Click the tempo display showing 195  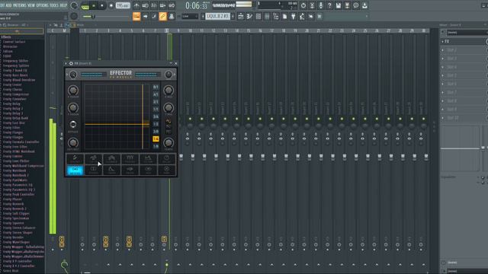[x=123, y=5]
